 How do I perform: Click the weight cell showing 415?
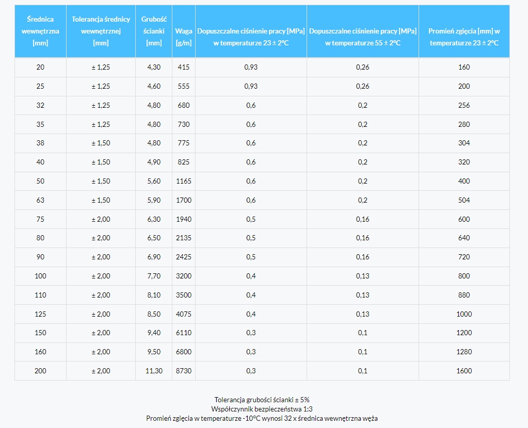pyautogui.click(x=184, y=67)
